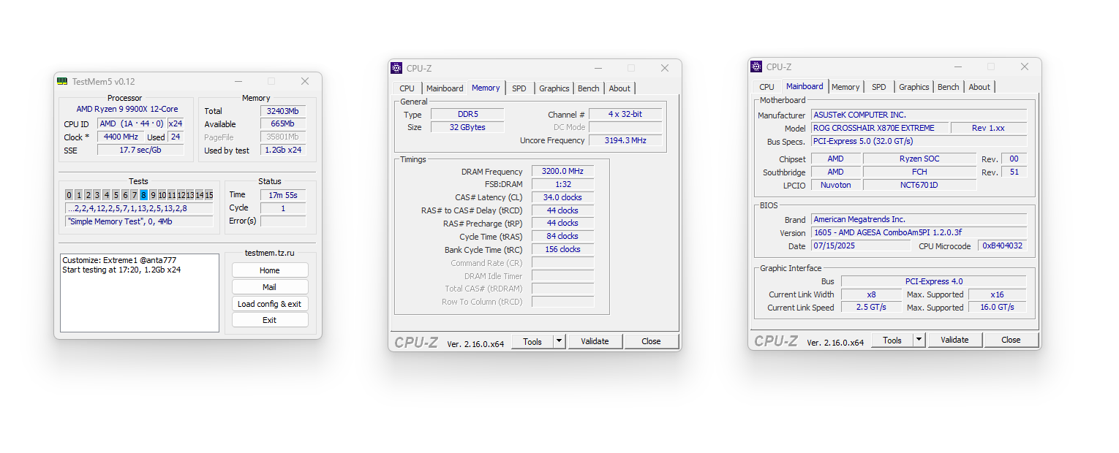Click the Available memory value "665Mb"

[283, 124]
